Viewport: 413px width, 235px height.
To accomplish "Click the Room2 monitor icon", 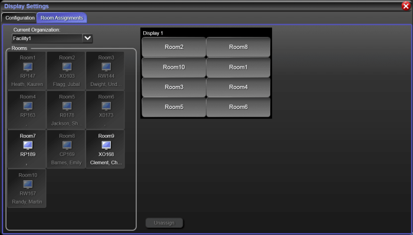I will pos(67,67).
